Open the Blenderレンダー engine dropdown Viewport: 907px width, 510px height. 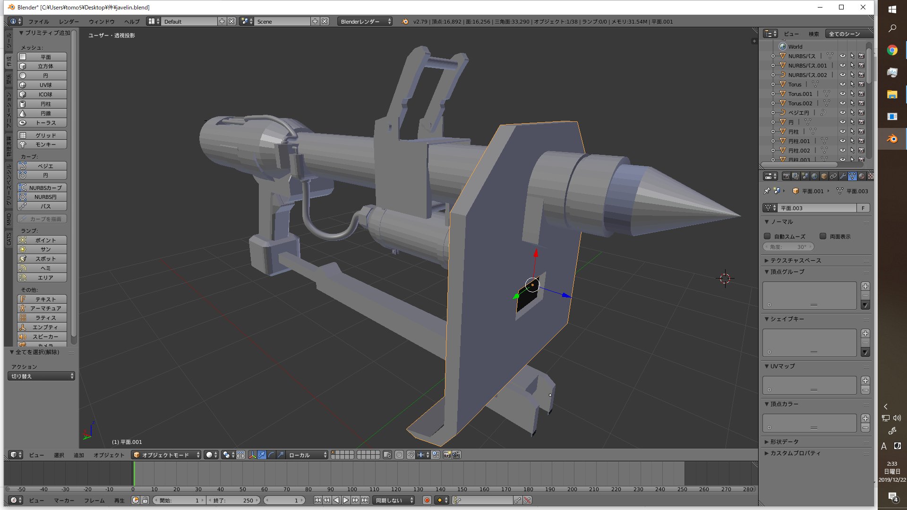tap(365, 21)
